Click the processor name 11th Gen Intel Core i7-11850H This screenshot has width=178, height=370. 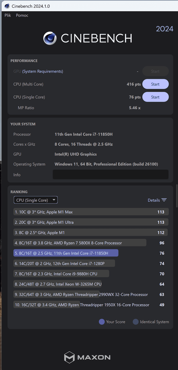click(x=84, y=134)
